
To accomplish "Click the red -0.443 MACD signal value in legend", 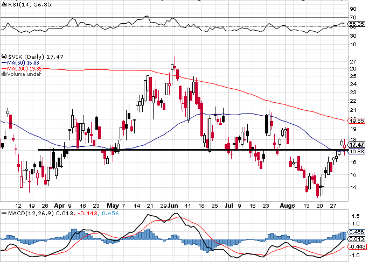I will (87, 214).
